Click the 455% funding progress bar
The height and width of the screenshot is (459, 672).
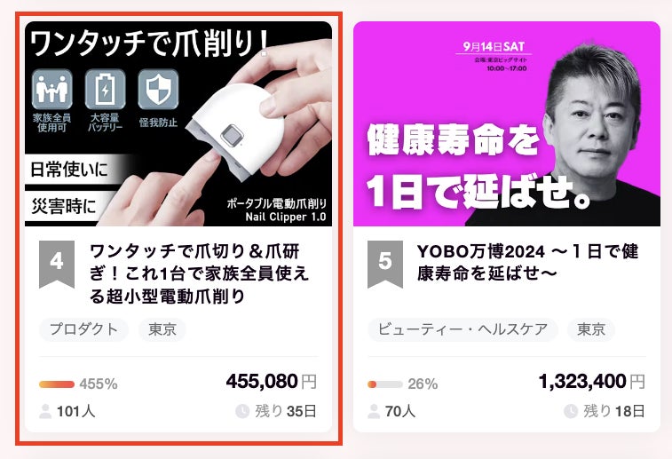tap(57, 384)
